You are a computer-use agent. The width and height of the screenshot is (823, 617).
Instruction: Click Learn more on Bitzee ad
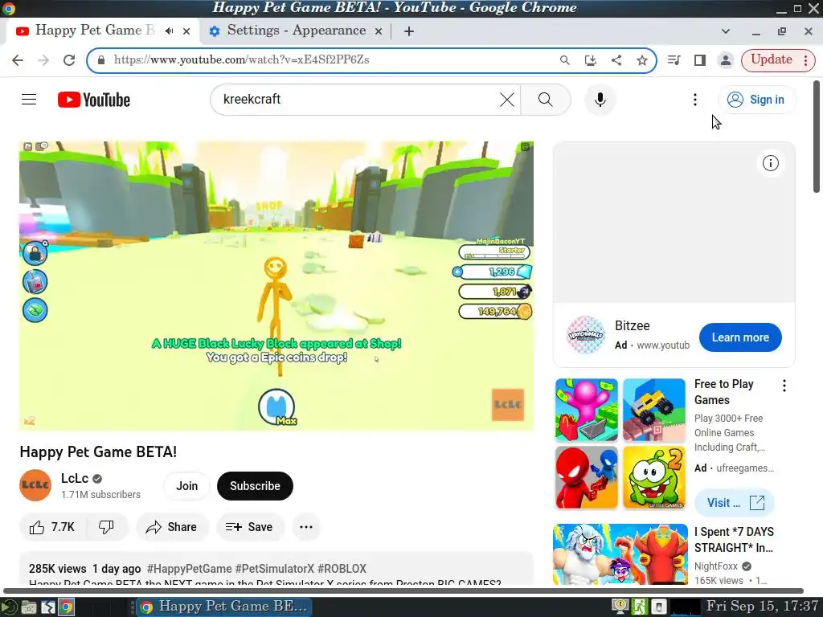click(740, 337)
